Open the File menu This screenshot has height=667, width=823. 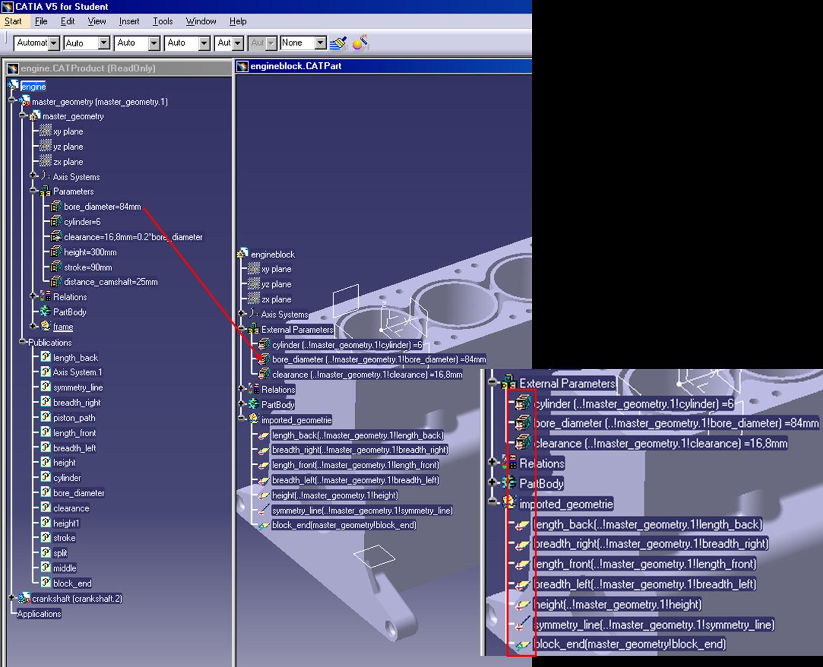tap(41, 21)
